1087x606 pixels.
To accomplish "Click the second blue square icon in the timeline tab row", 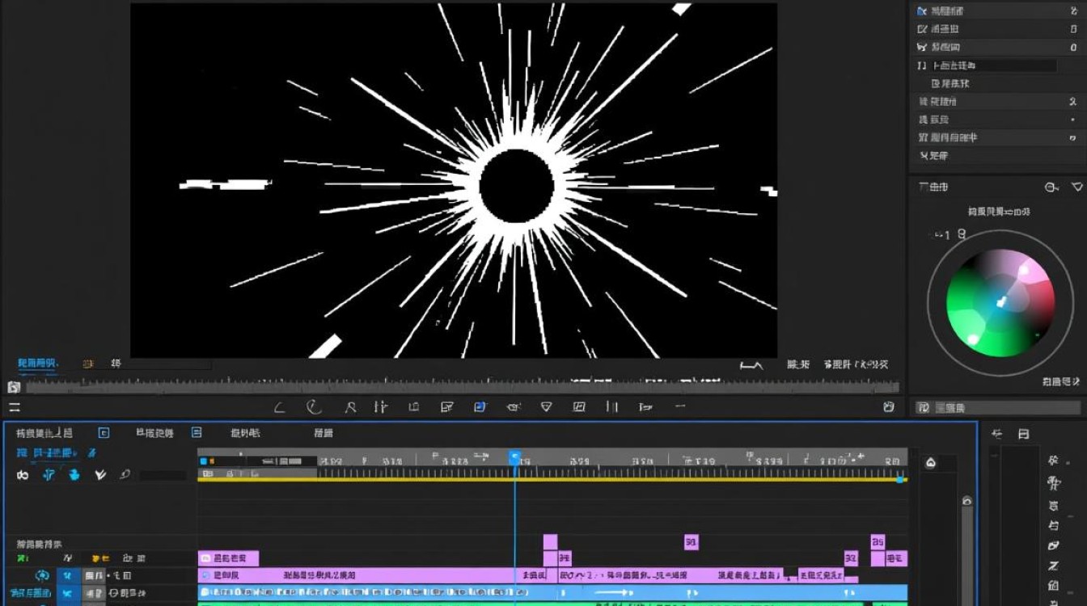I will pos(197,433).
